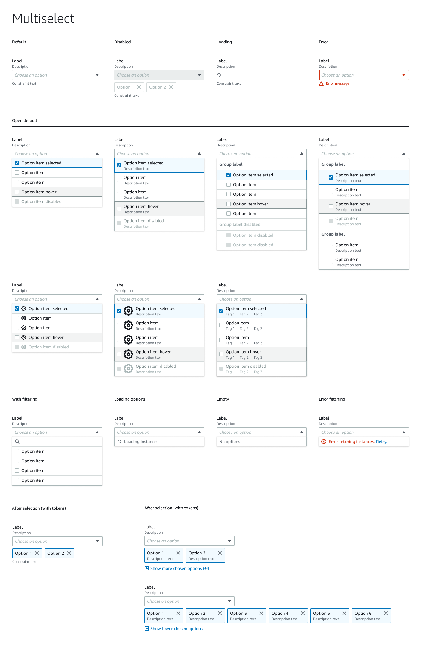Expand the red-bordered dropdown under Error

(364, 75)
